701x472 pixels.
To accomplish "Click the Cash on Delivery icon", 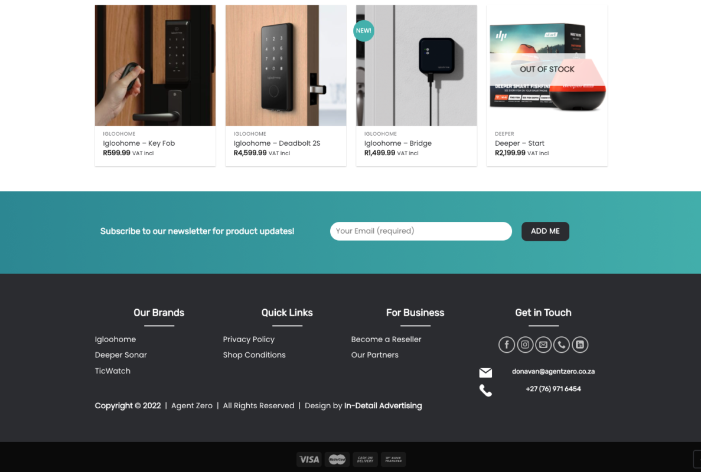I will tap(365, 459).
